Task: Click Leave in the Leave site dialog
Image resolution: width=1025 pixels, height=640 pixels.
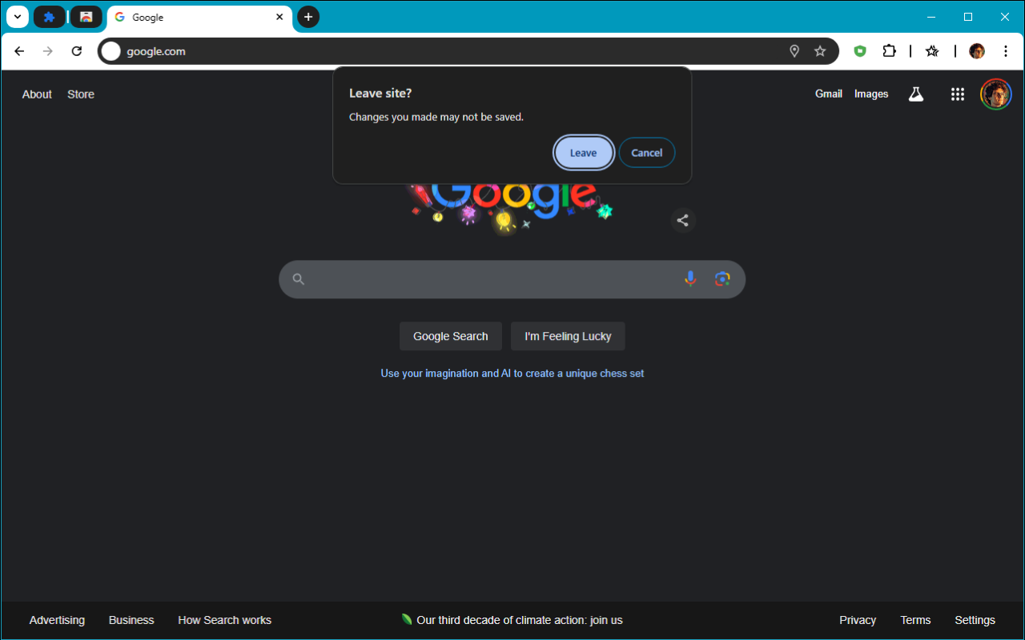Action: click(x=583, y=152)
